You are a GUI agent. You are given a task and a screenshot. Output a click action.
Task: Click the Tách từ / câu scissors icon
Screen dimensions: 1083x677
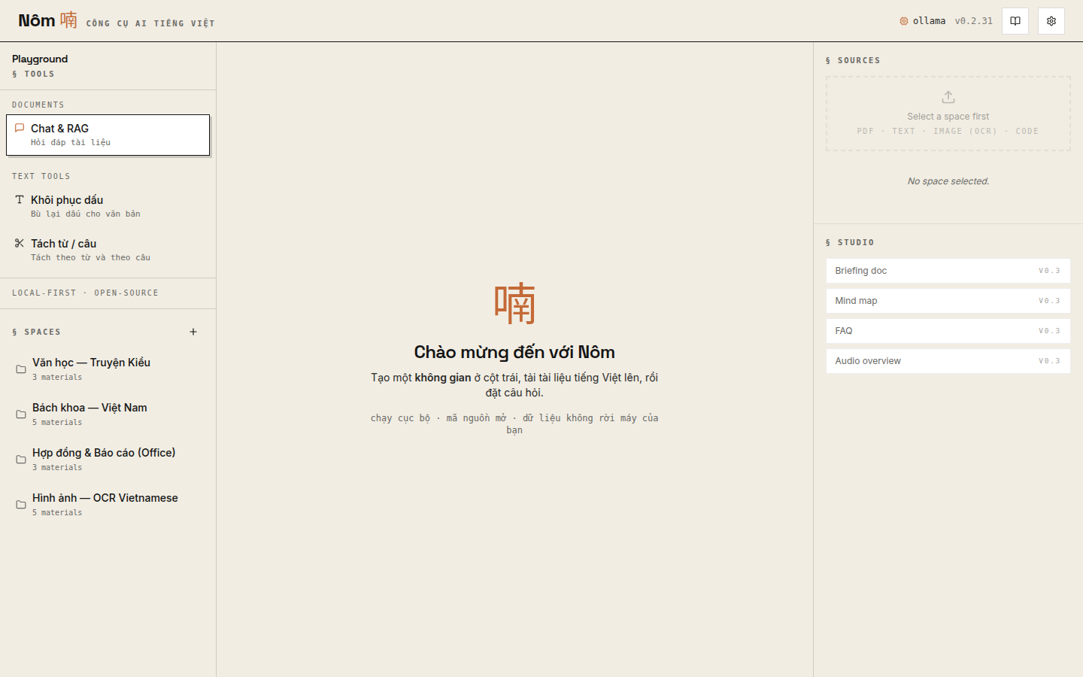tap(20, 243)
